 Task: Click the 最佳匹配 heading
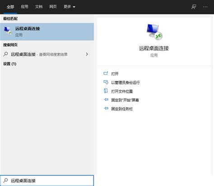pyautogui.click(x=10, y=19)
